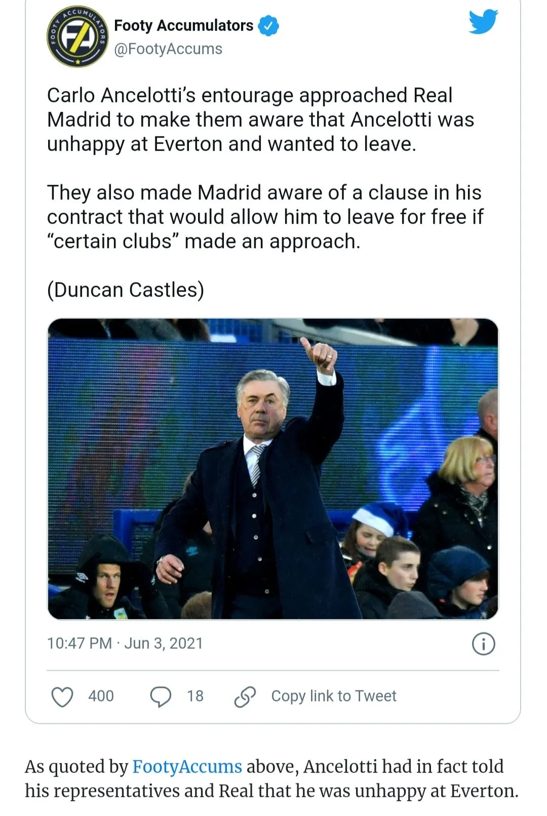Screen dimensions: 547x816
Task: Click the tweet paragraph about the contract clause
Action: point(265,217)
